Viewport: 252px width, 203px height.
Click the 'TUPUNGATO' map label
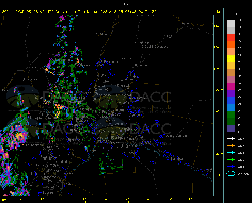tap(50, 159)
